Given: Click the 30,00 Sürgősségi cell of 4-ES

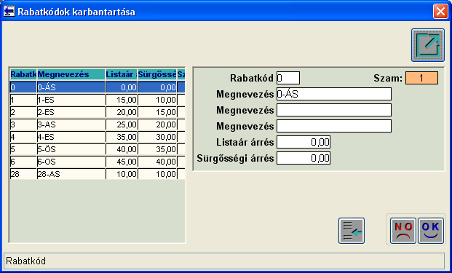Looking at the screenshot, I should point(157,137).
